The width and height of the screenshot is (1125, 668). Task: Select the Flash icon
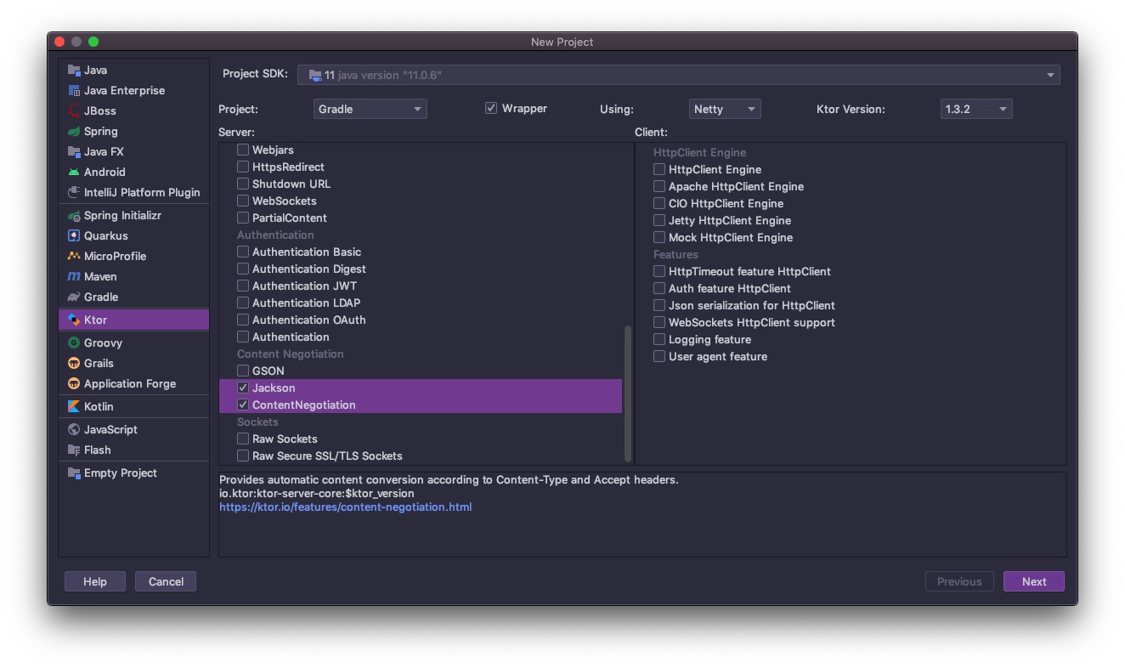tap(74, 450)
